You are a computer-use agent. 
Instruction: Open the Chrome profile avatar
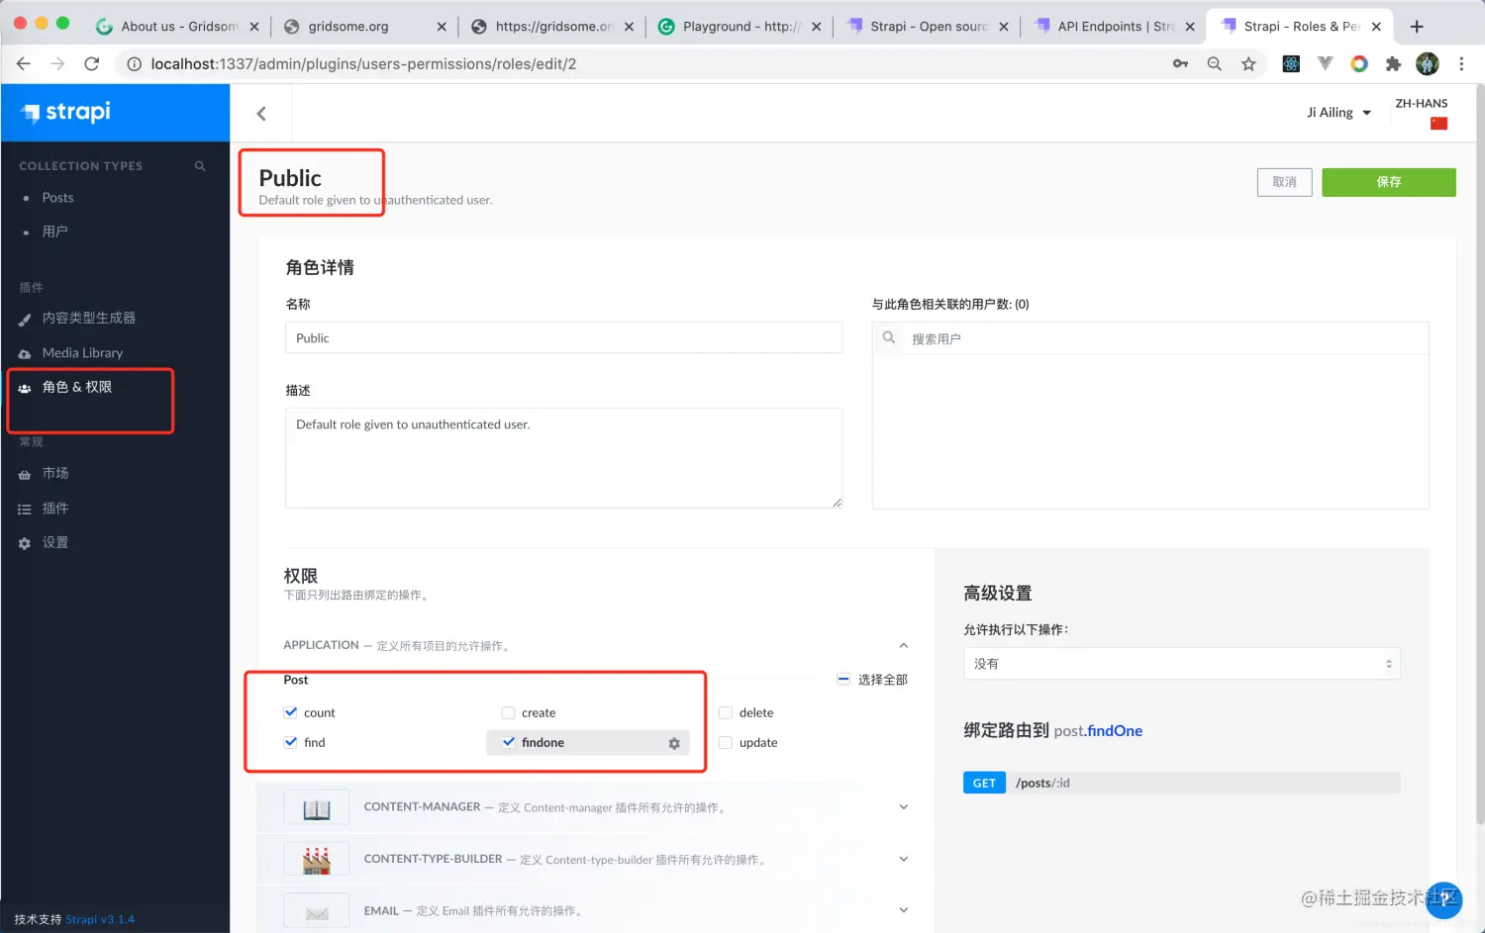(1428, 64)
